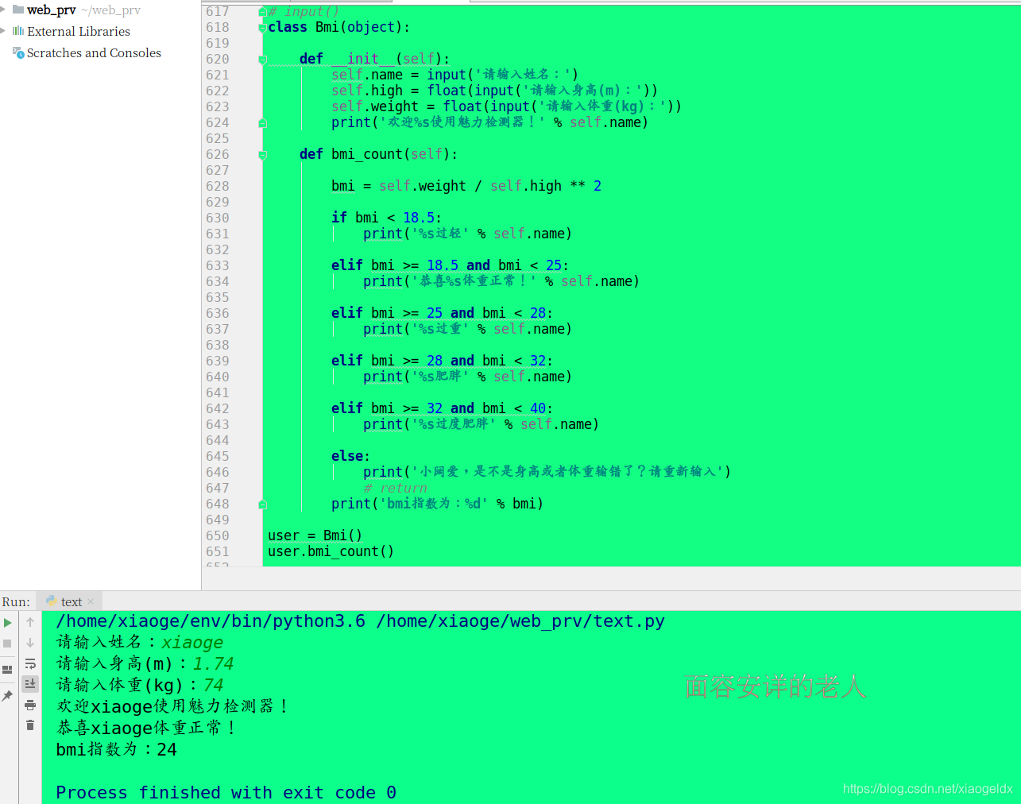Click the Python icon on the text run tab
Viewport: 1021px width, 804px height.
click(x=52, y=601)
